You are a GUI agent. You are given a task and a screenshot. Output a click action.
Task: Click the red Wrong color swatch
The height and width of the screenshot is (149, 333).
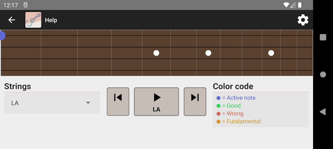point(218,114)
